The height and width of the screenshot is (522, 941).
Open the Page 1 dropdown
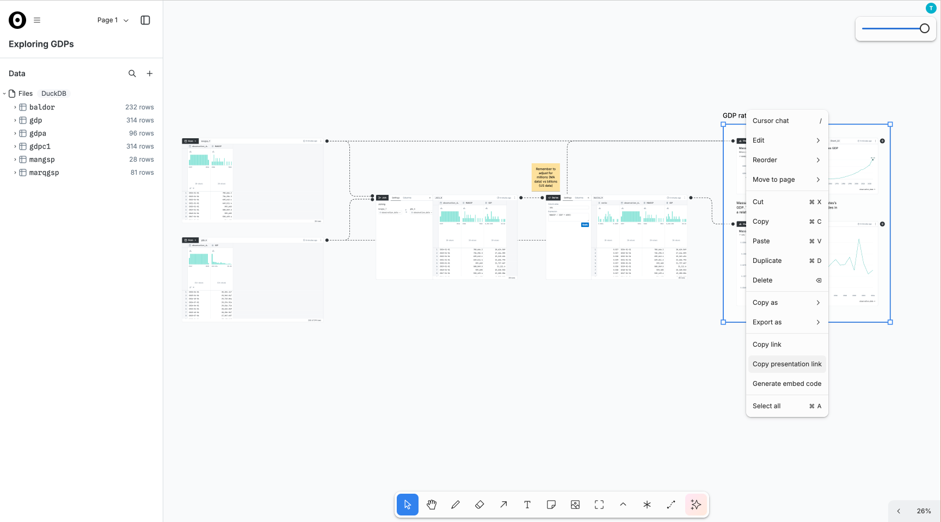coord(113,20)
